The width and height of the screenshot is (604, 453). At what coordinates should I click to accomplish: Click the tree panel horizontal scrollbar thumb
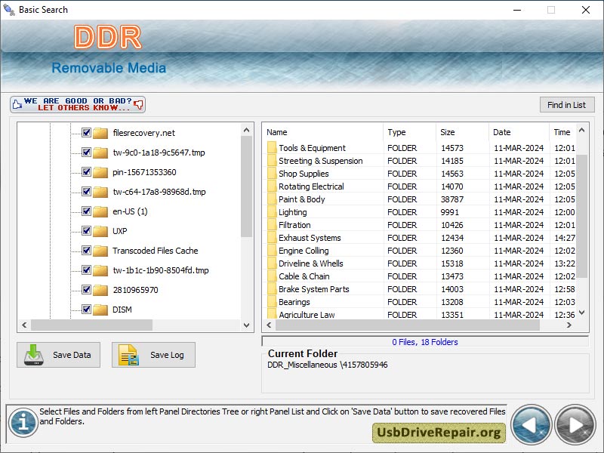(x=91, y=325)
